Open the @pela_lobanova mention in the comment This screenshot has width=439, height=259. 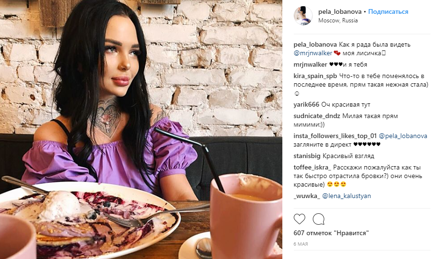[403, 136]
